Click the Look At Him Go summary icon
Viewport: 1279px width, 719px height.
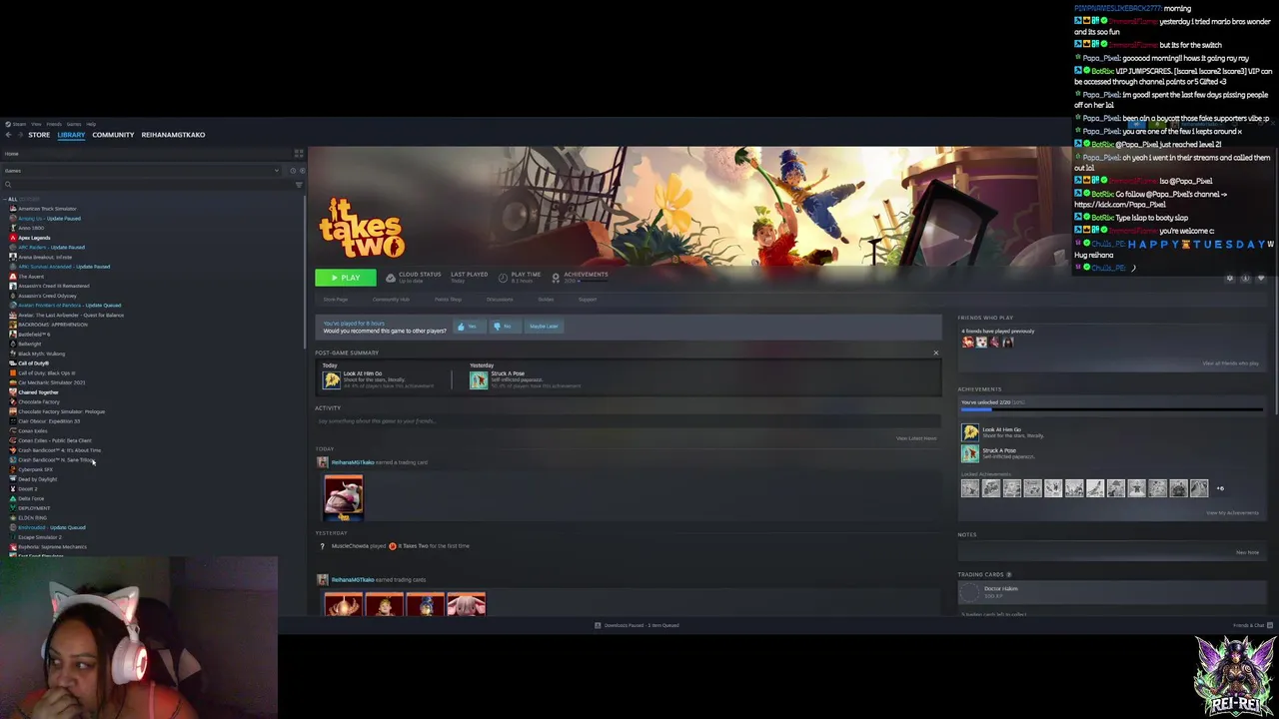point(332,379)
